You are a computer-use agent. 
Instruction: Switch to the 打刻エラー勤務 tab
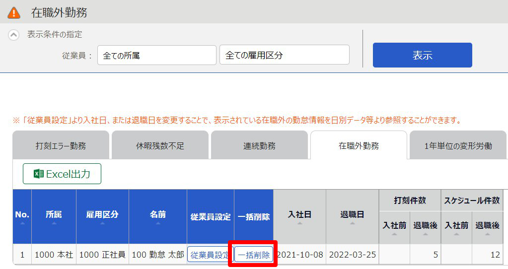pos(61,145)
